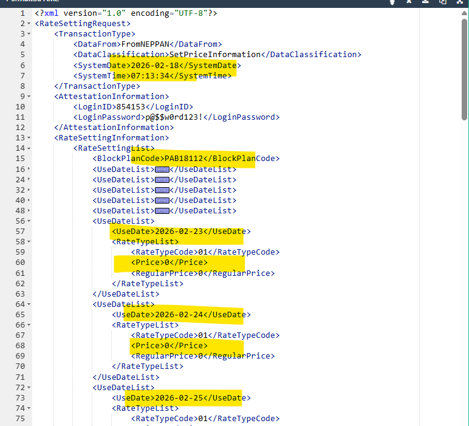469x426 pixels.
Task: Open folded placeholder on line 16 UseDateList
Action: click(x=162, y=170)
